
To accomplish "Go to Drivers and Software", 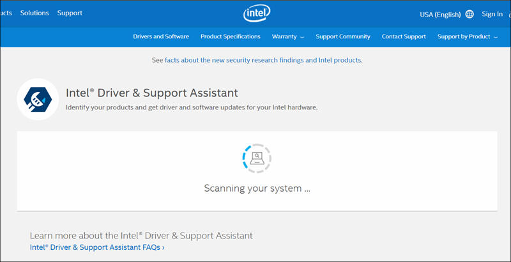I will click(x=161, y=36).
